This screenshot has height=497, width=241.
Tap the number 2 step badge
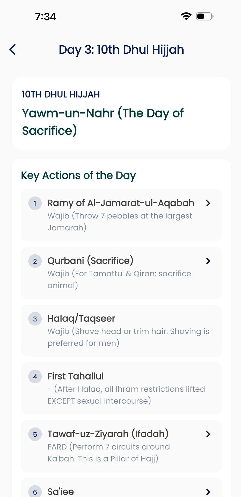tap(35, 261)
